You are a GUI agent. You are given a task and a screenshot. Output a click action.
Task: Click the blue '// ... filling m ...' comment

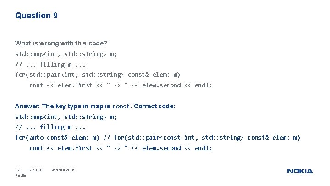(50, 127)
